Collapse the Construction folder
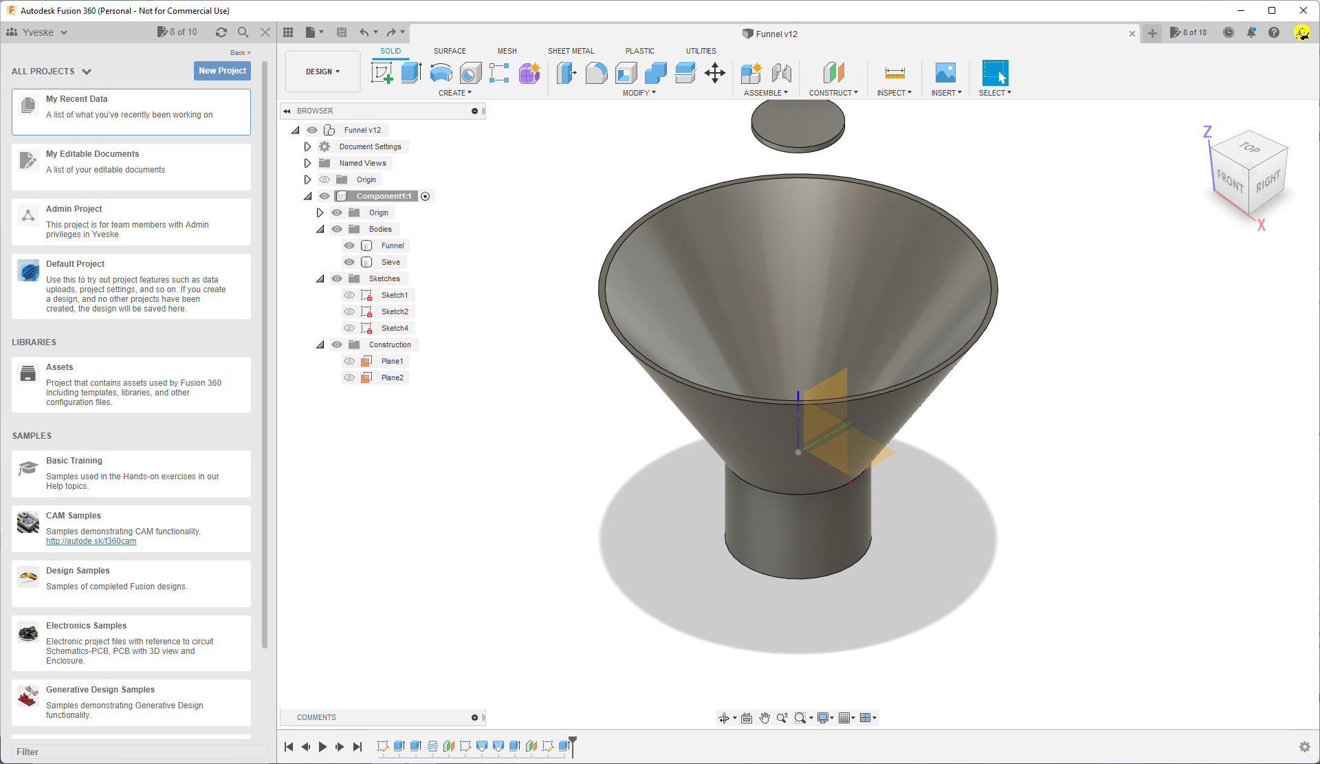Viewport: 1320px width, 764px height. (320, 345)
